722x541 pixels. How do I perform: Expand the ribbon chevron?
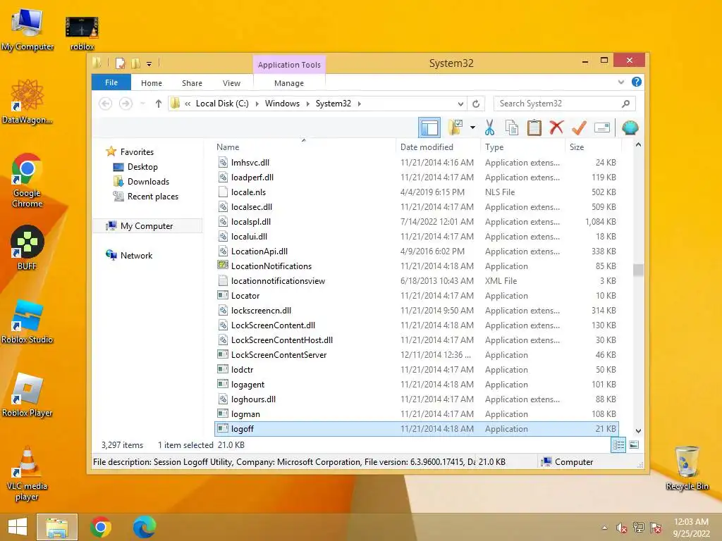point(620,82)
